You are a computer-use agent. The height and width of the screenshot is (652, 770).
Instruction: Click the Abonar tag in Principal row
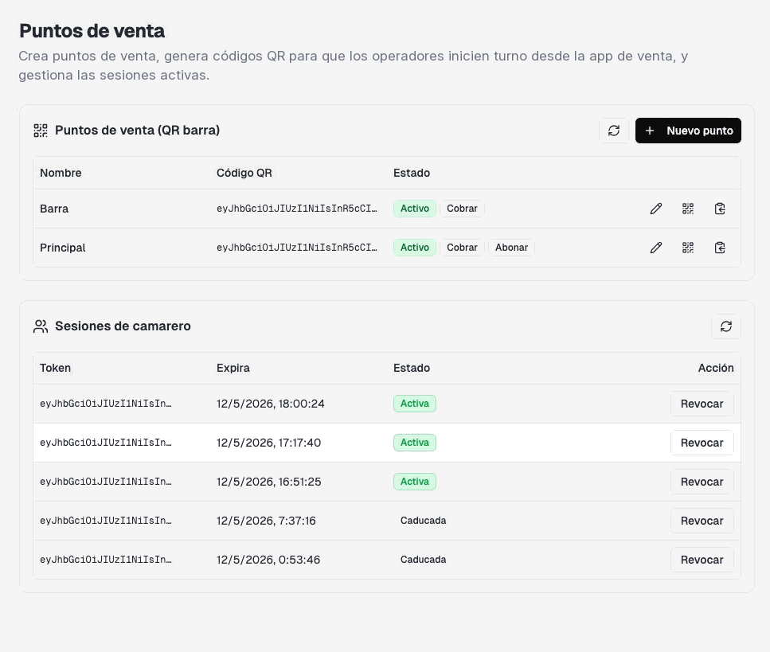click(511, 248)
